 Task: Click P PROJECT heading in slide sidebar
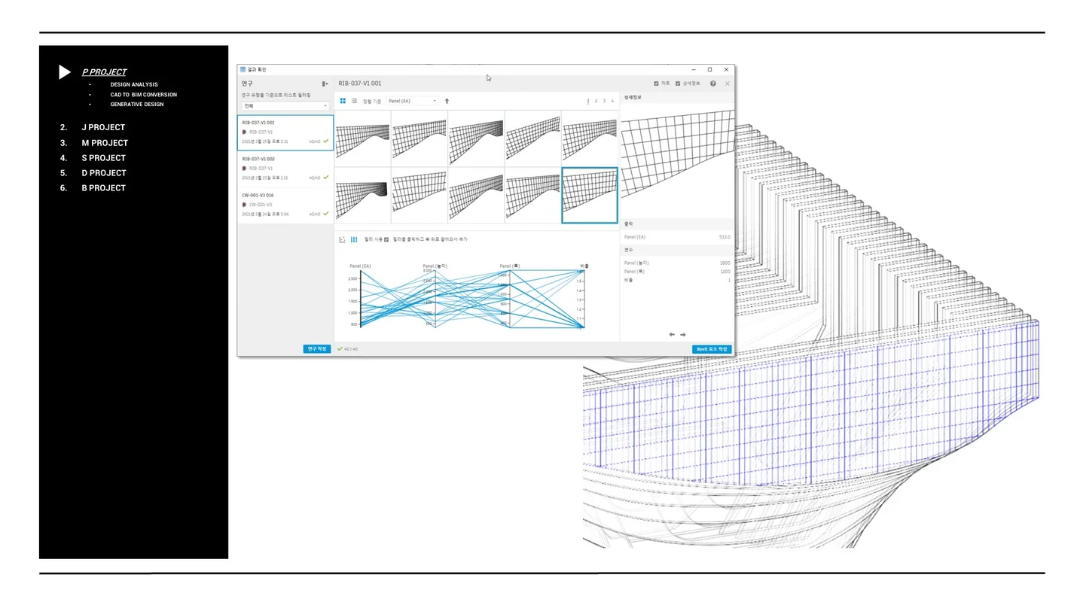(105, 72)
